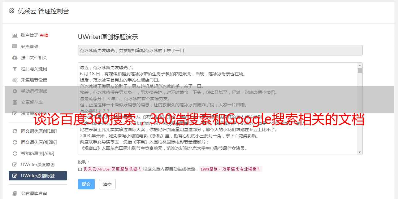Click the bar chart icon for 账户管理

pyautogui.click(x=15, y=35)
